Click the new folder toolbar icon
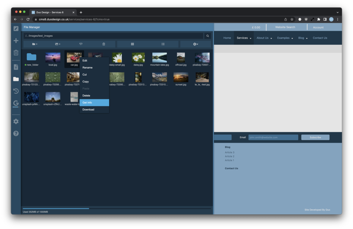The height and width of the screenshot is (229, 353). (x=35, y=44)
